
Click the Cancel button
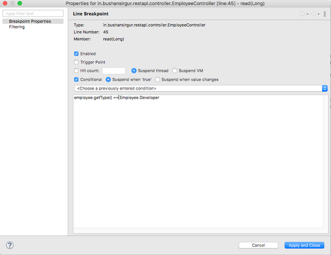258,245
